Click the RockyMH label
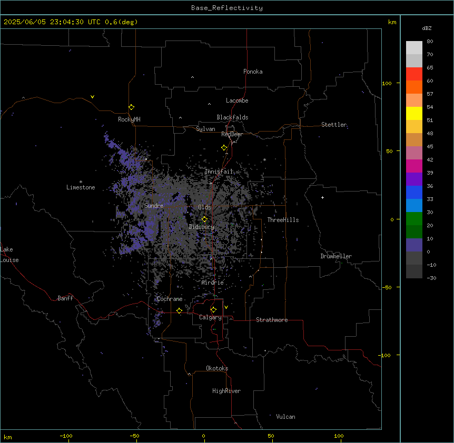This screenshot has width=454, height=443. [x=129, y=119]
